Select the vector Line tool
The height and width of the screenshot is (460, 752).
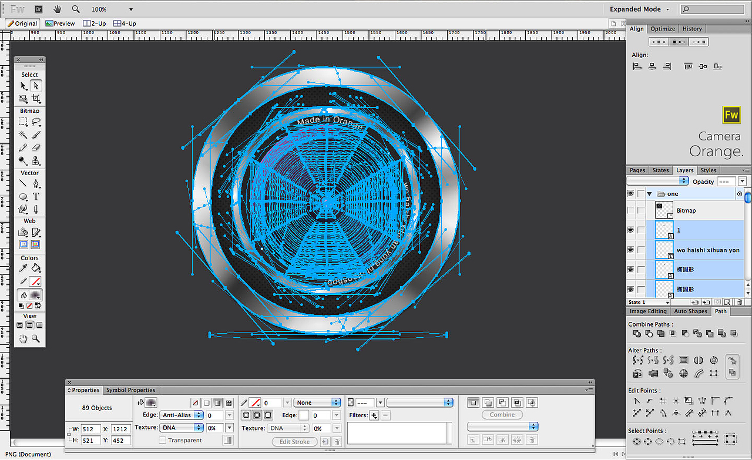click(23, 184)
